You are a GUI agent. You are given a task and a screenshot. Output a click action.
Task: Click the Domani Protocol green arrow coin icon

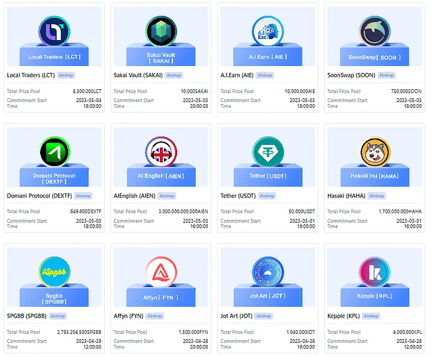pos(54,152)
